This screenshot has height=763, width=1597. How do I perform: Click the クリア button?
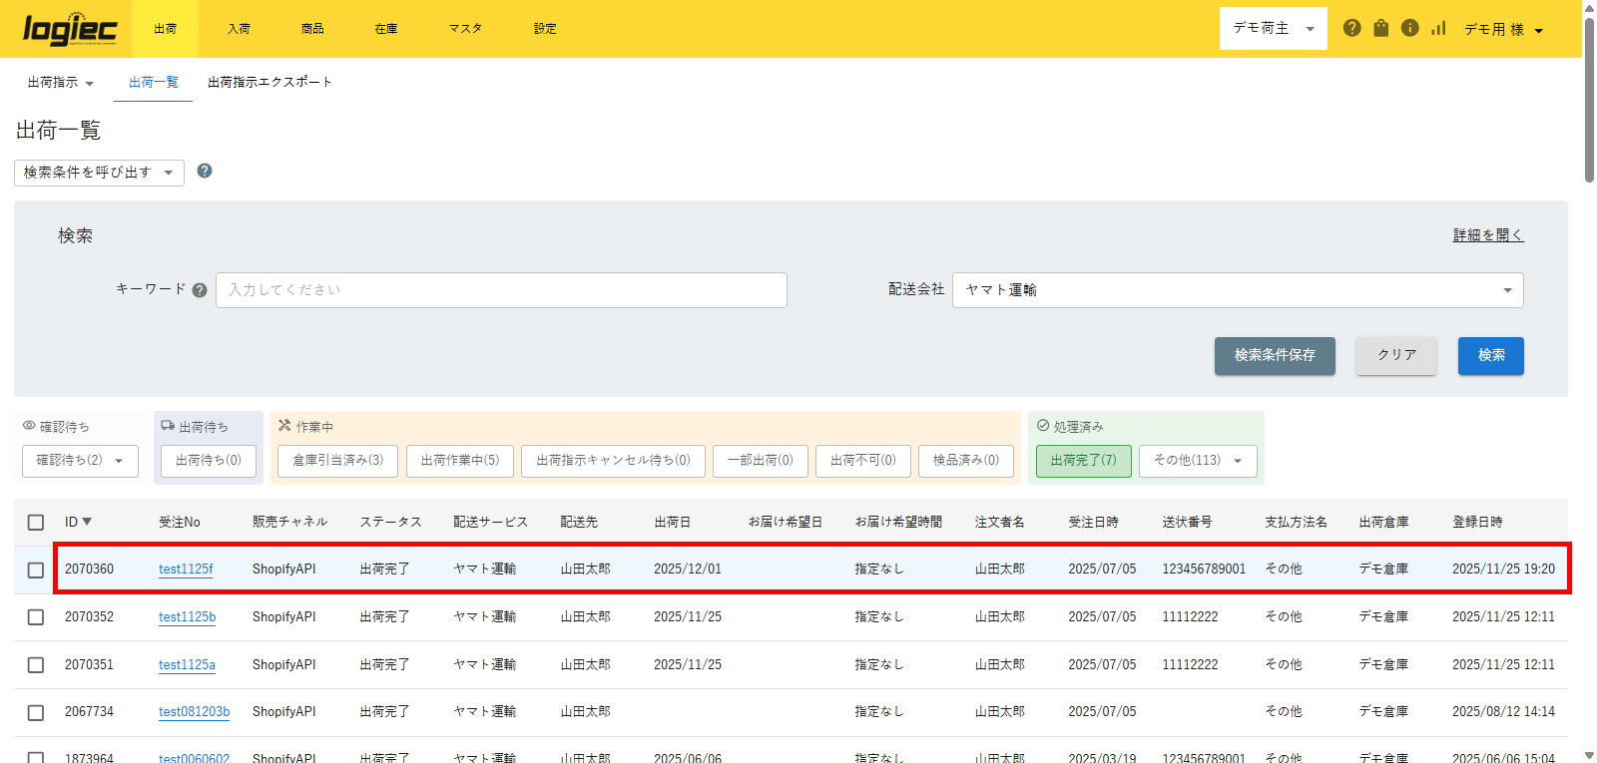(1396, 356)
